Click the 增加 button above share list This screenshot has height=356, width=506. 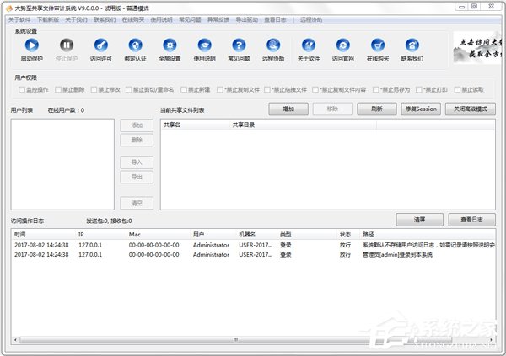tap(288, 109)
